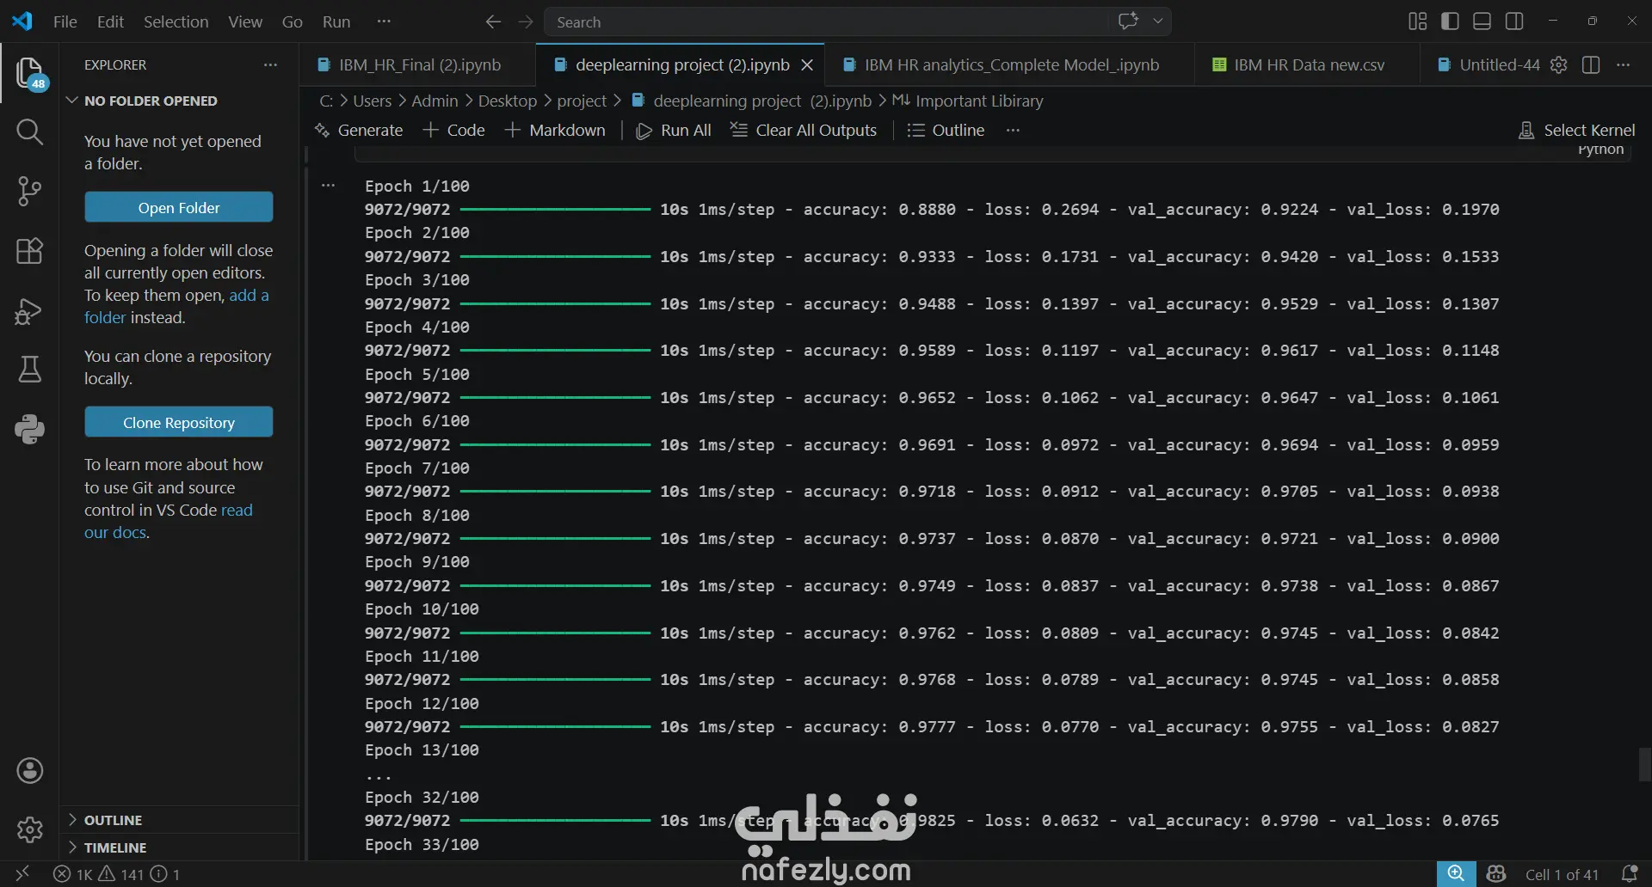Open the Run menu
The height and width of the screenshot is (887, 1652).
[x=336, y=21]
